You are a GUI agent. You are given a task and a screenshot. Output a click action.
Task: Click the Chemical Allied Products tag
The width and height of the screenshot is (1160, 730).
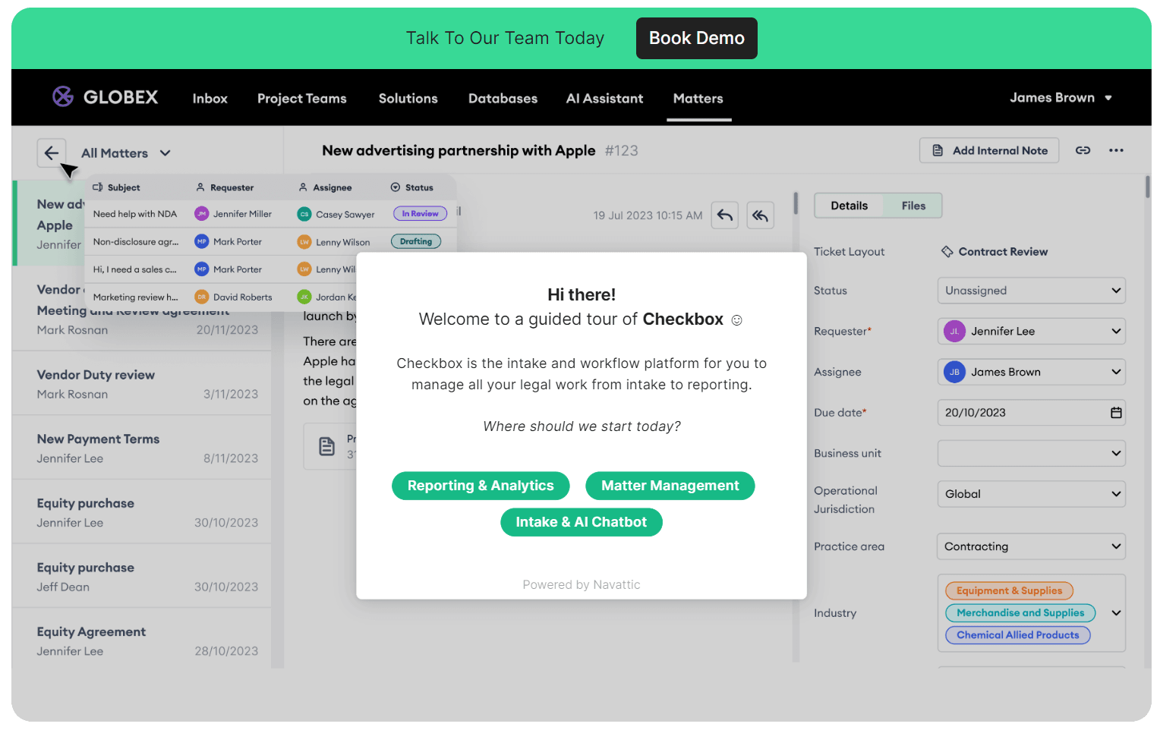[x=1018, y=635]
